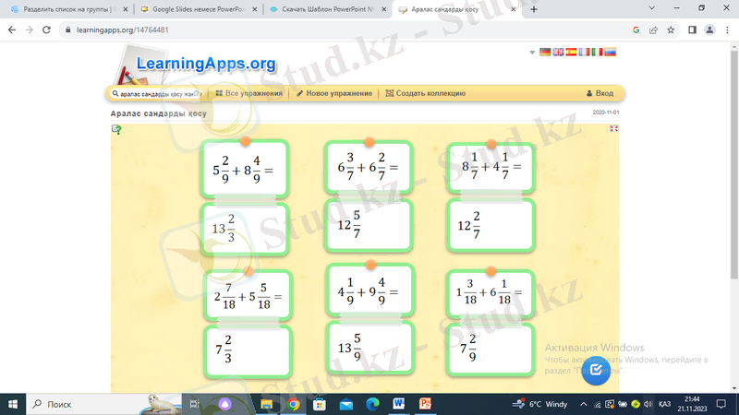
Task: Click Новое упражнение link
Action: [x=334, y=93]
